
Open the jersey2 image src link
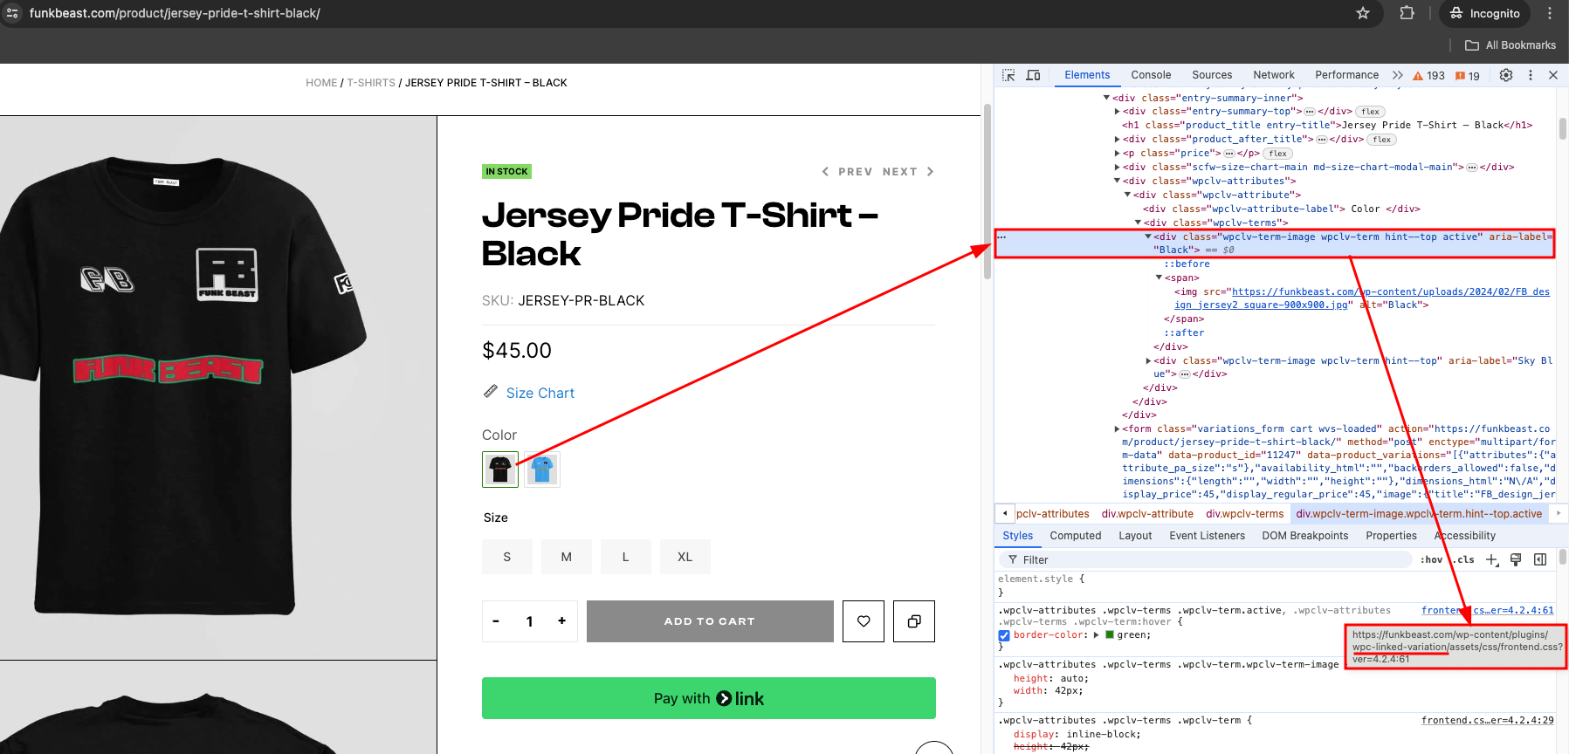click(1362, 298)
